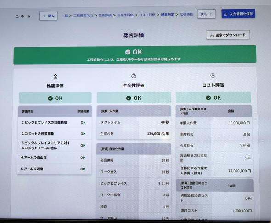Click the 戻る back button
Screen dimensions: 271x223
pos(48,16)
